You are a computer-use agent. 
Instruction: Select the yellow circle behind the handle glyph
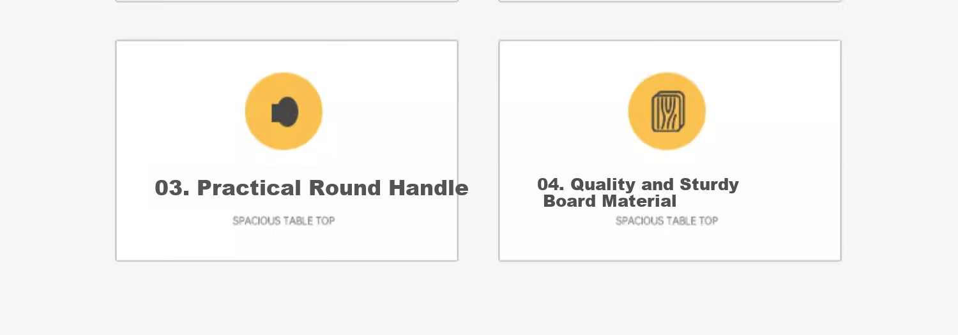(x=284, y=111)
